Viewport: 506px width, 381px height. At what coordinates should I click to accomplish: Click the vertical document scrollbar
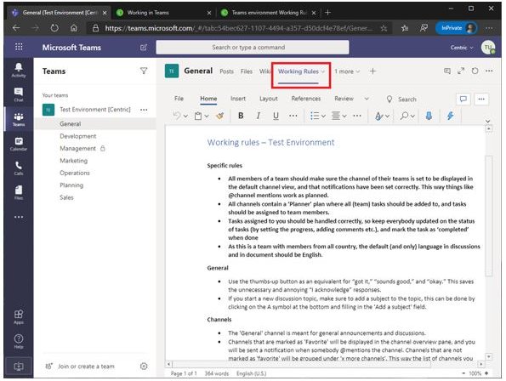tap(489, 215)
